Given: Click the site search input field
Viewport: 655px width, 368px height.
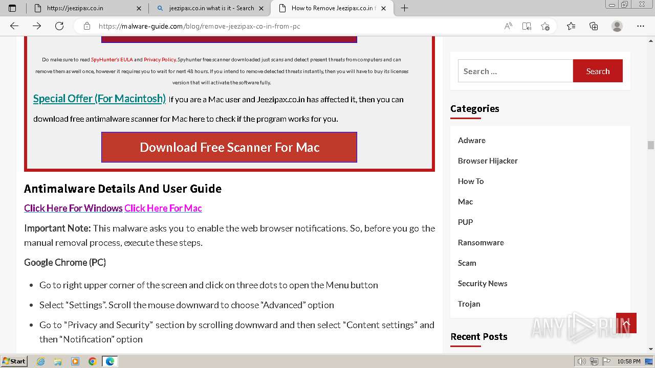Looking at the screenshot, I should point(515,71).
